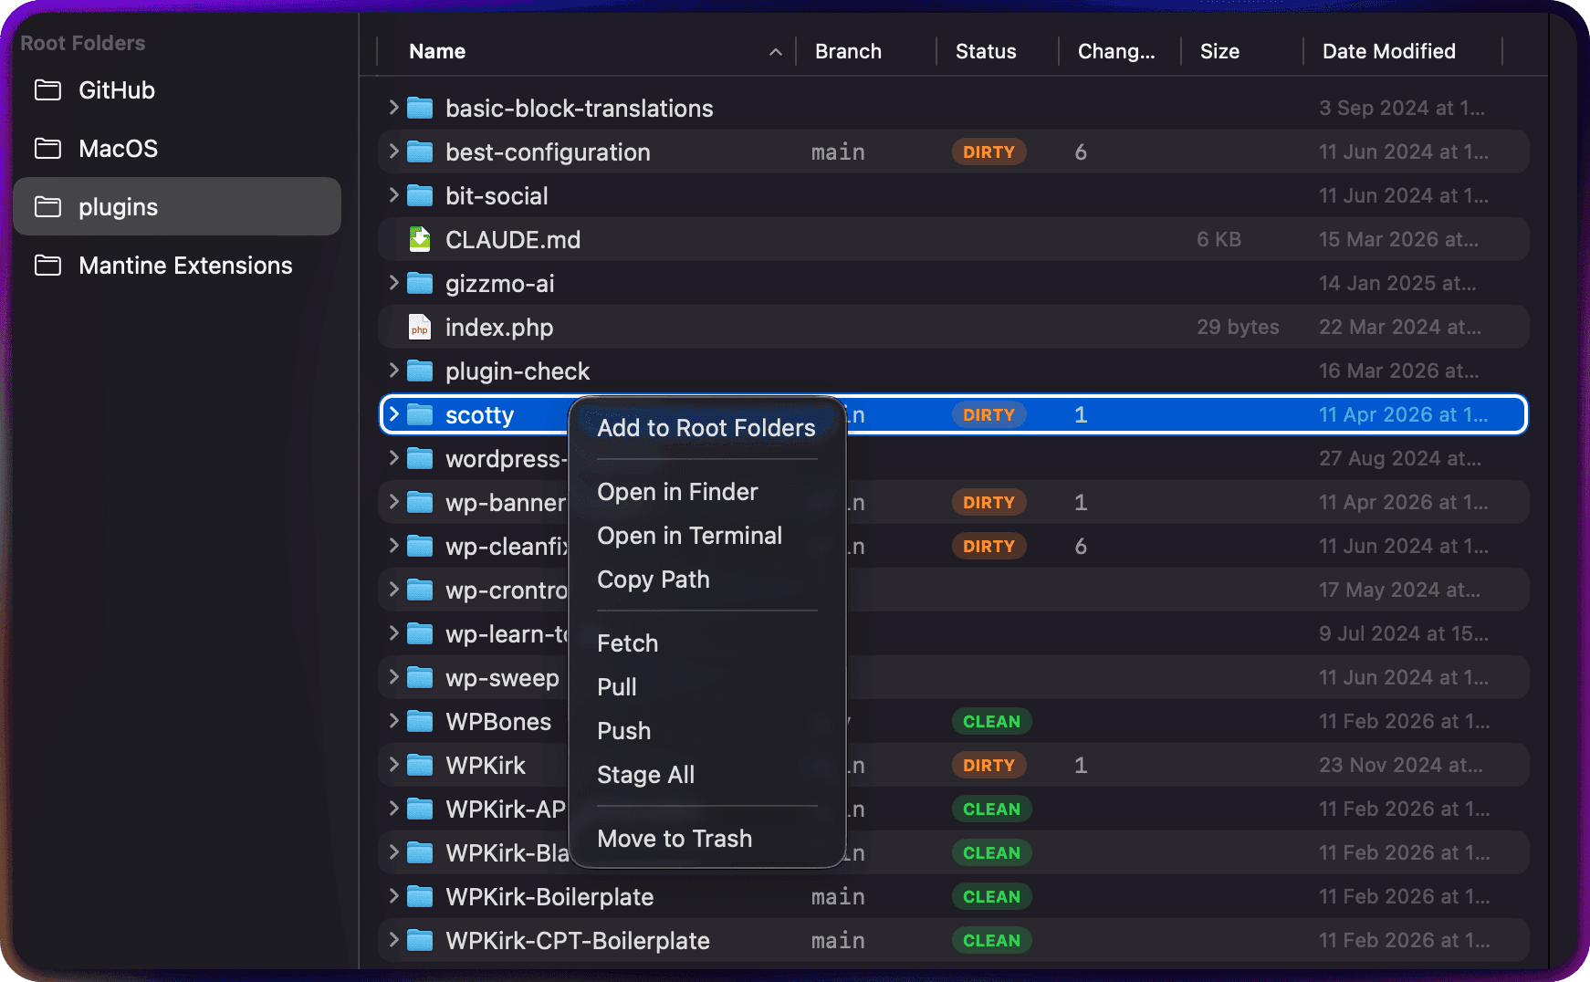This screenshot has height=982, width=1590.
Task: Click the sort chevron on the Name column
Action: click(776, 52)
